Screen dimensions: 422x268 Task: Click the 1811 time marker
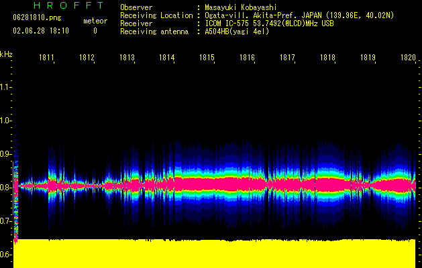coord(46,58)
